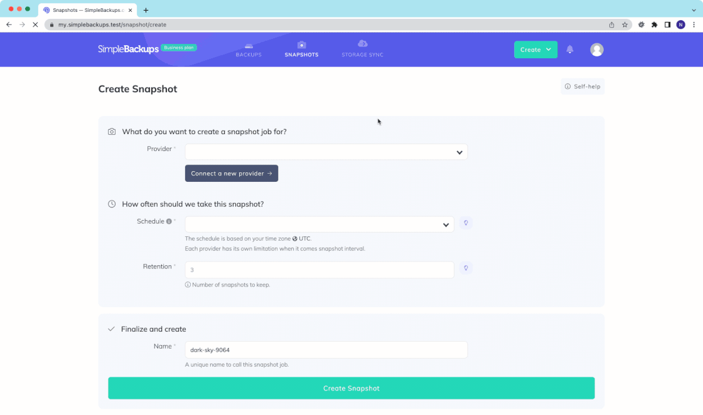703x415 pixels.
Task: Click the SimpleBackups logo
Action: pyautogui.click(x=128, y=50)
